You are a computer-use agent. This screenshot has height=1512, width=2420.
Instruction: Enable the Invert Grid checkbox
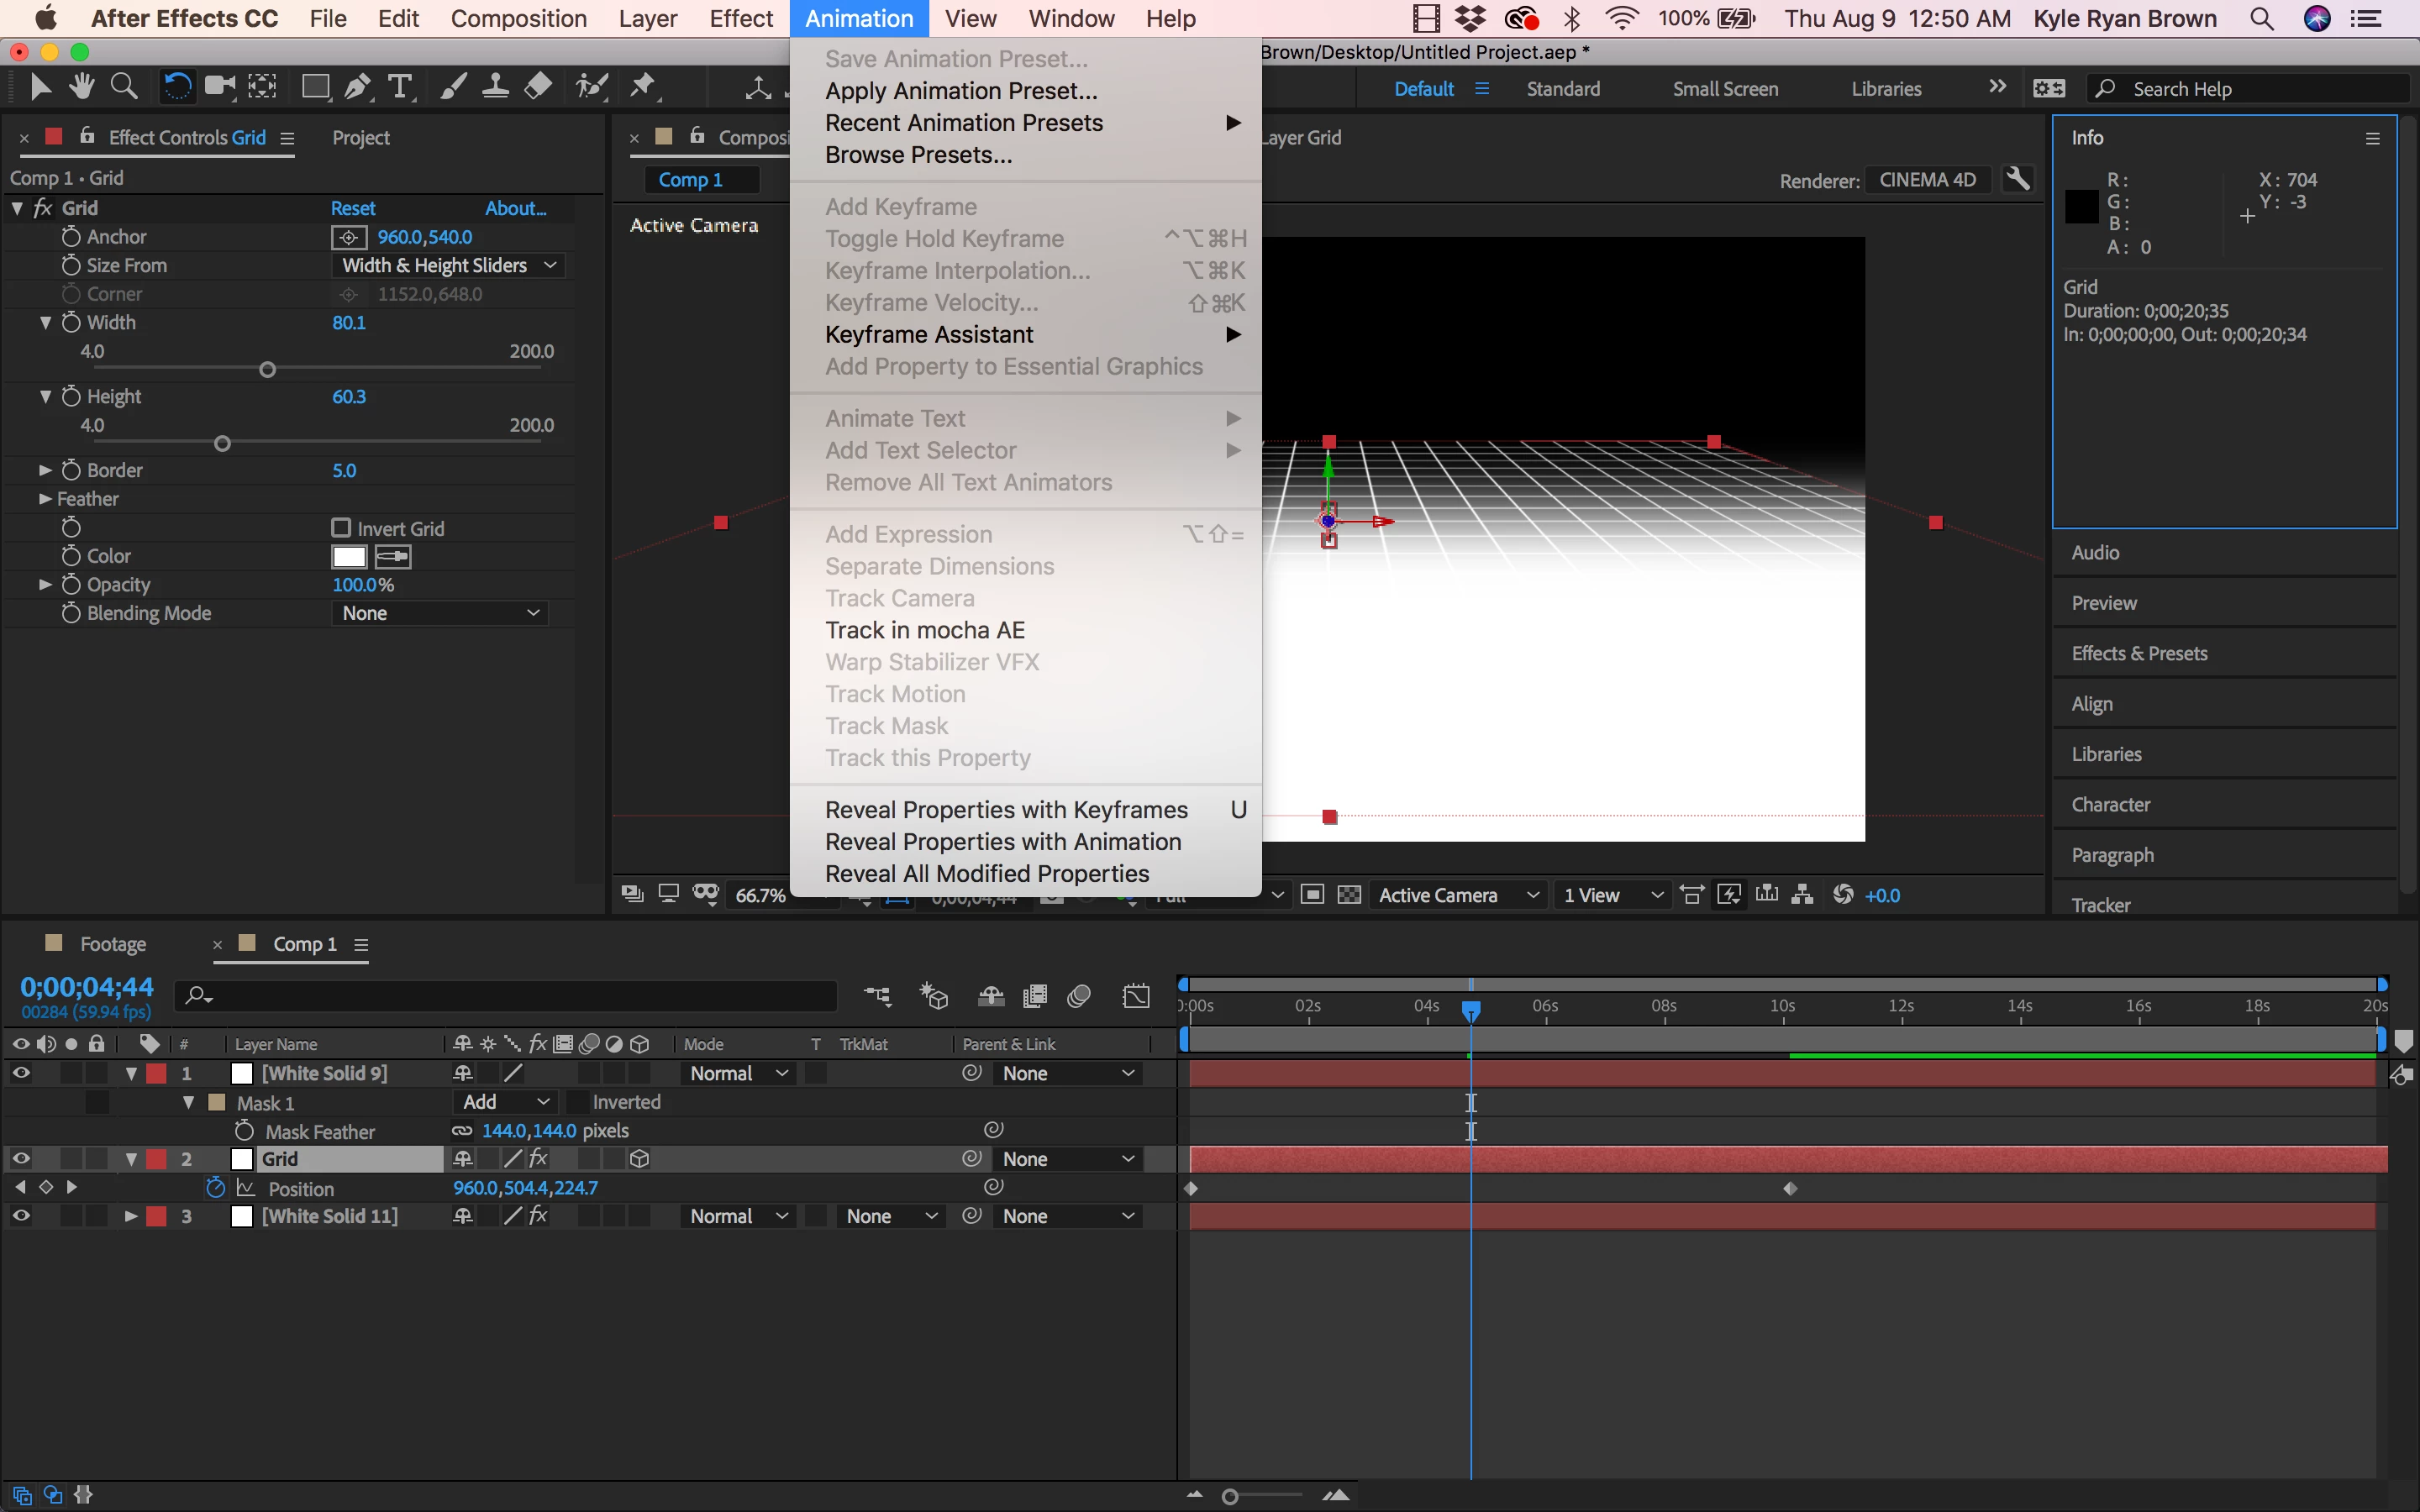click(341, 527)
